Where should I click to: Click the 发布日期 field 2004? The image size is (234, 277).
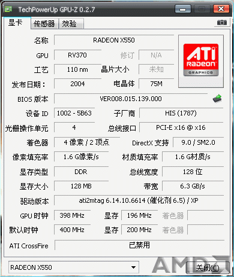[x=77, y=84]
